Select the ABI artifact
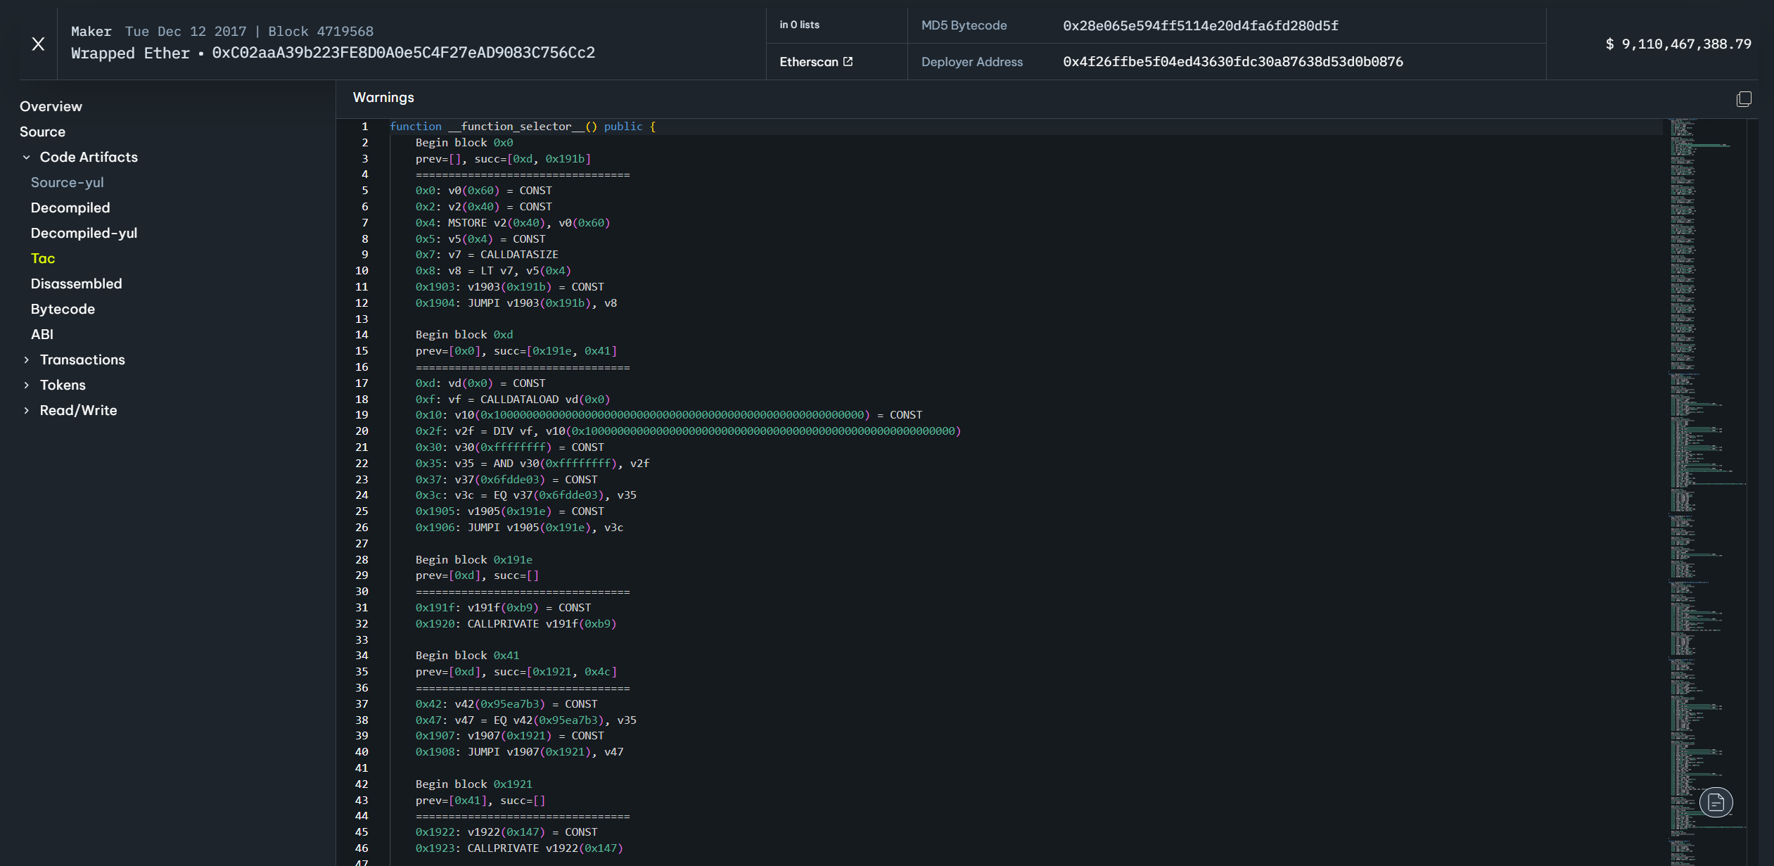This screenshot has height=866, width=1774. click(42, 335)
